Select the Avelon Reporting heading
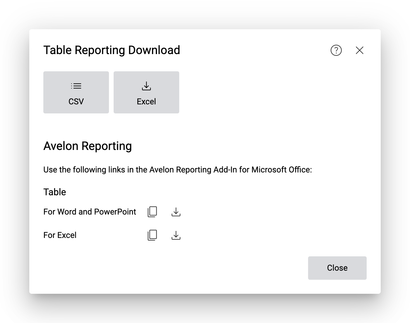Screen dimensions: 410x323 (88, 146)
